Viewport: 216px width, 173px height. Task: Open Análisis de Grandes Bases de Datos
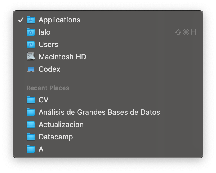pyautogui.click(x=99, y=112)
